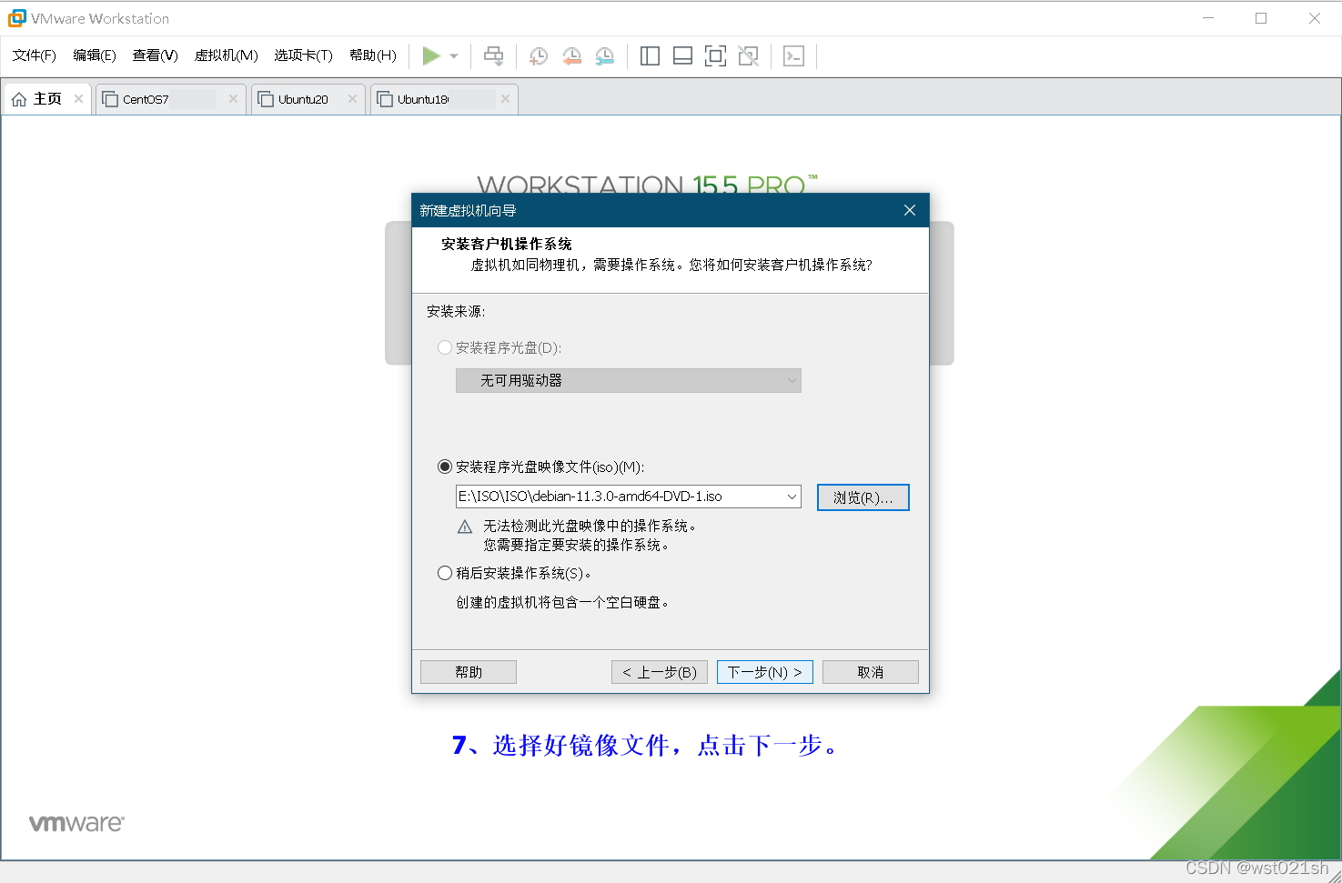Open the 帮助(H) menu
This screenshot has height=883, width=1342.
click(373, 55)
